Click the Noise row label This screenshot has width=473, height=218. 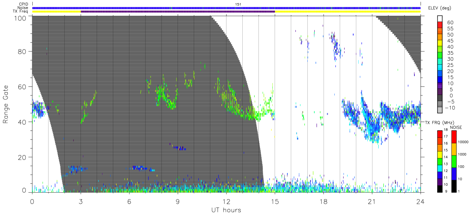point(23,8)
